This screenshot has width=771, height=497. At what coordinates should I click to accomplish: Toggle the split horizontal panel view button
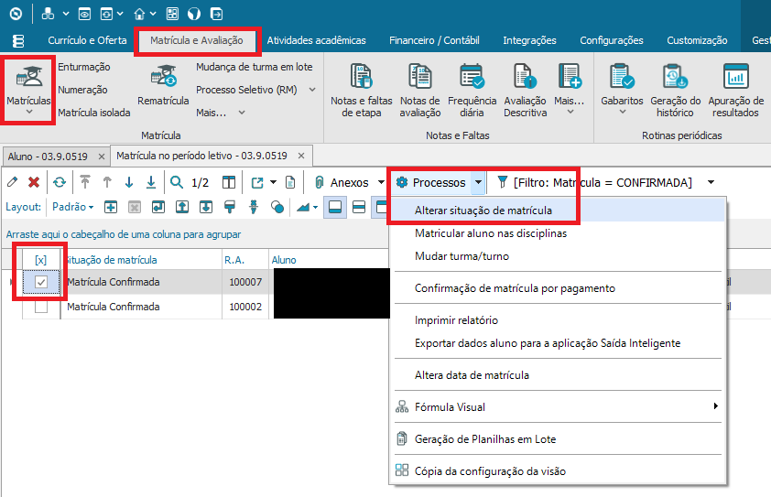pyautogui.click(x=360, y=207)
